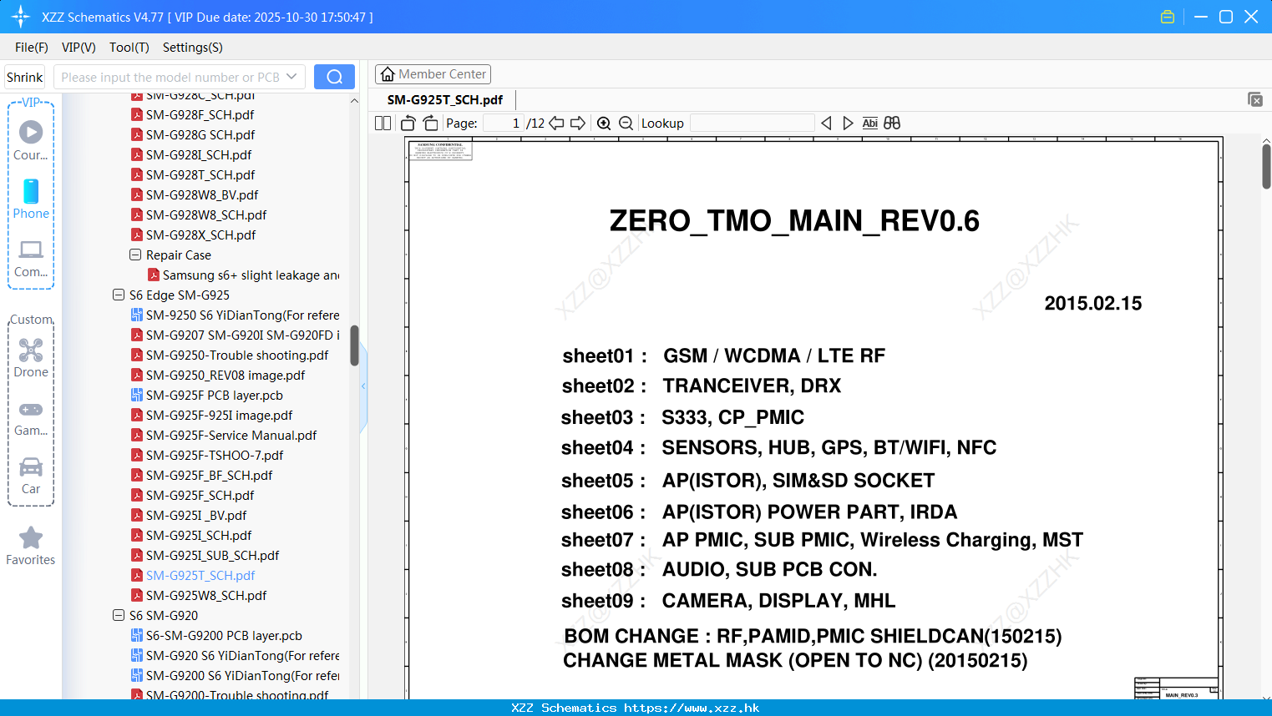Open the VIP(V) menu
Viewport: 1272px width, 716px height.
79,48
